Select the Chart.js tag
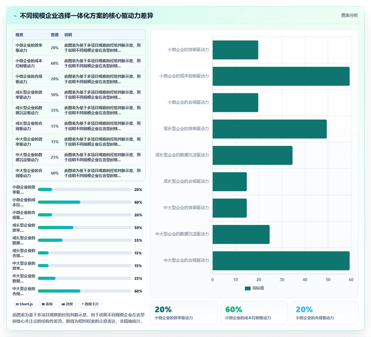371x337 pixels. point(24,304)
